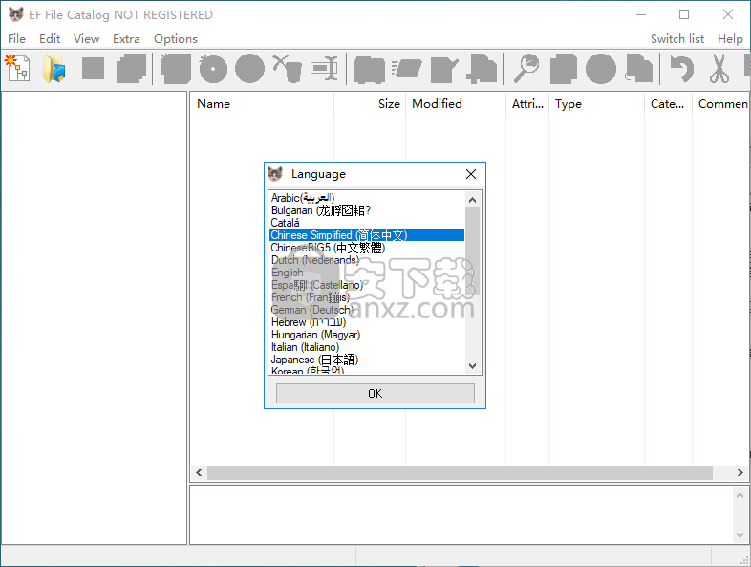Click the grayed delete icon with X and bin
751x567 pixels.
(288, 69)
